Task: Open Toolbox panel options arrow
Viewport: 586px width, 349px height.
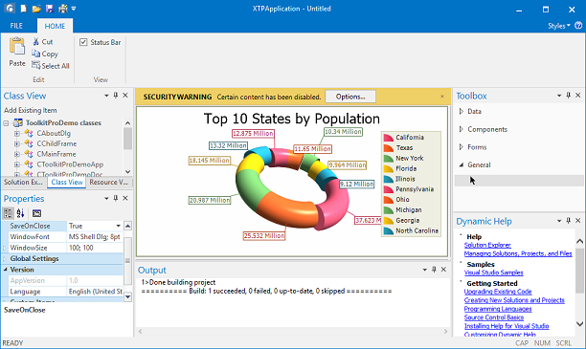Action: [x=559, y=96]
